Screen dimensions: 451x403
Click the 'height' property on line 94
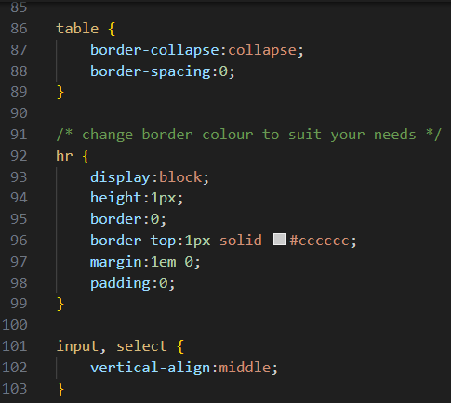pos(115,198)
